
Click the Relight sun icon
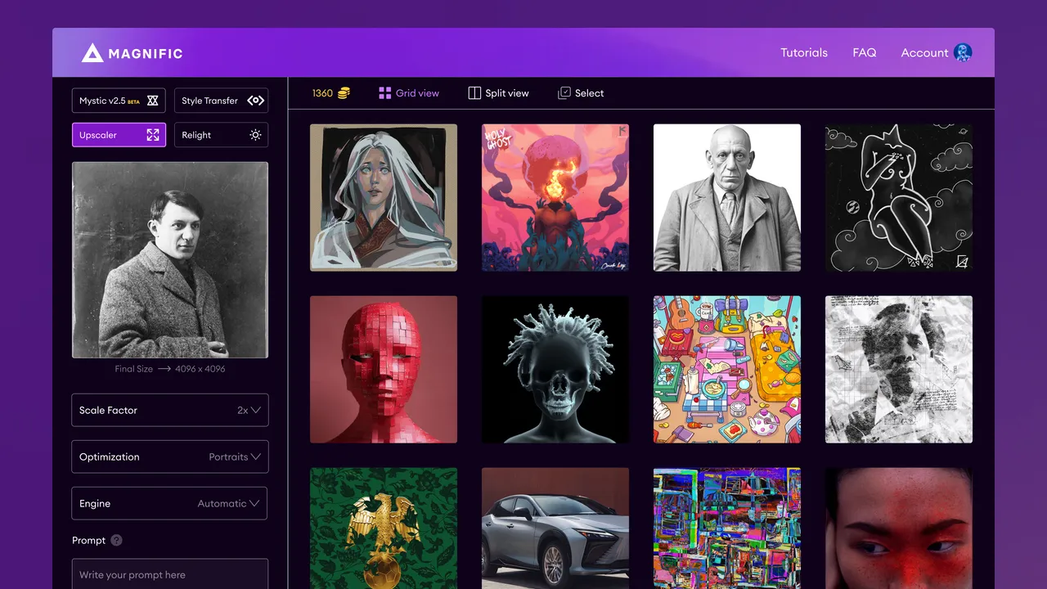click(x=255, y=135)
